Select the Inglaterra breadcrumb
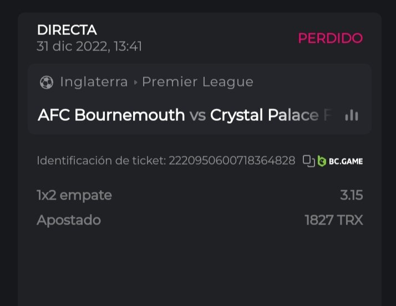 click(x=94, y=82)
